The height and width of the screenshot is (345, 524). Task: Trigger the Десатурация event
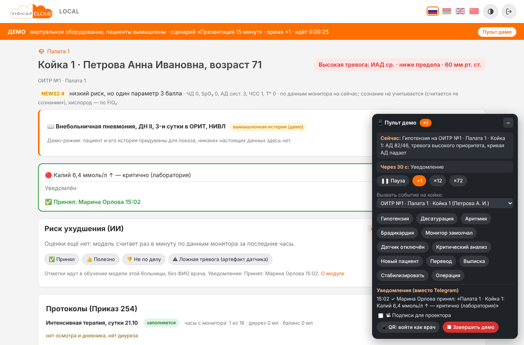point(437,219)
